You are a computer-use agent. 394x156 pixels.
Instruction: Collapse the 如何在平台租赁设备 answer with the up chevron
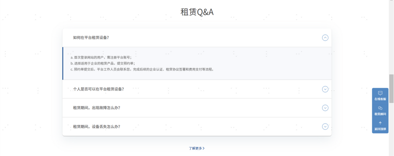tap(325, 38)
